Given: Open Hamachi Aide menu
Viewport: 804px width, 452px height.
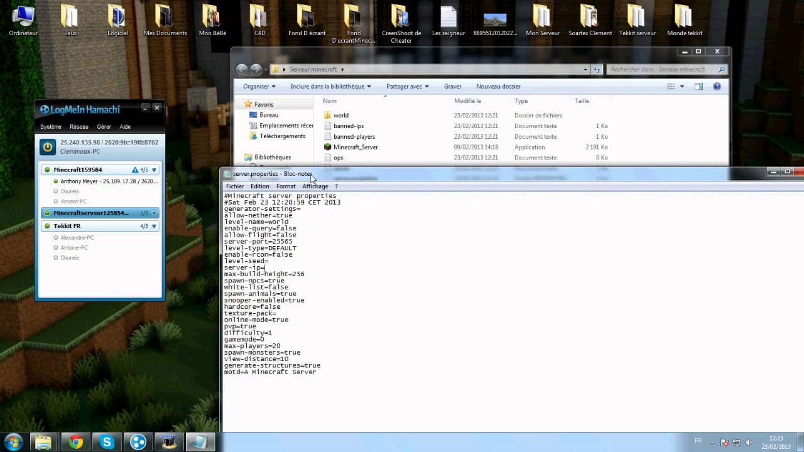Looking at the screenshot, I should tap(125, 127).
